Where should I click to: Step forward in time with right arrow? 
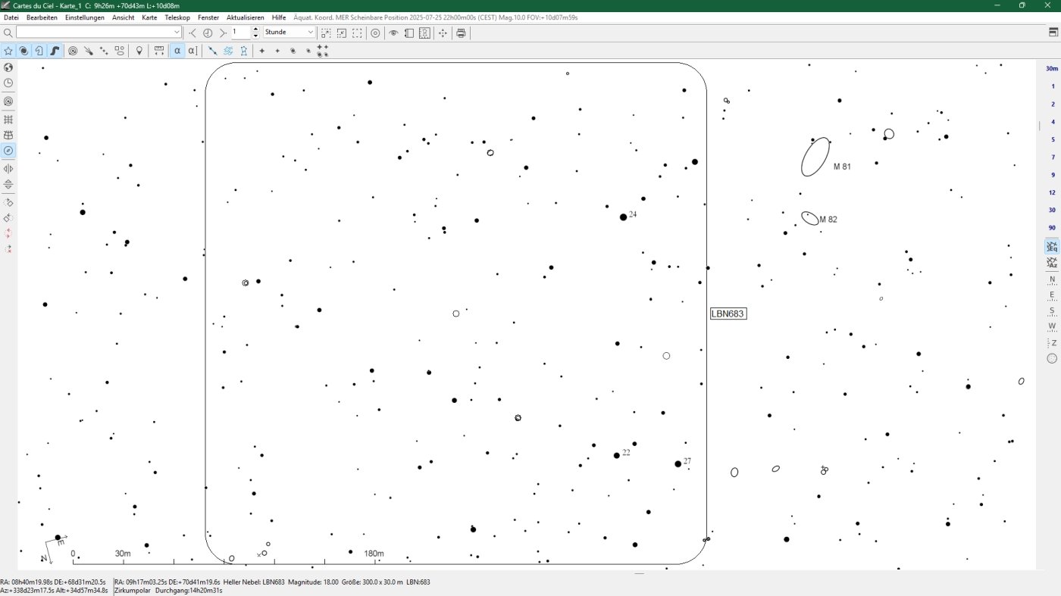point(222,33)
